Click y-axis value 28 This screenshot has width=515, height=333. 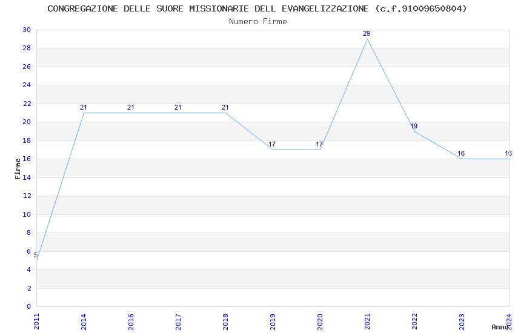coord(27,48)
